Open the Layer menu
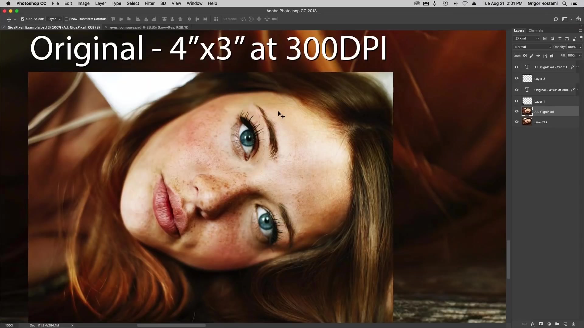The height and width of the screenshot is (328, 584). coord(100,3)
